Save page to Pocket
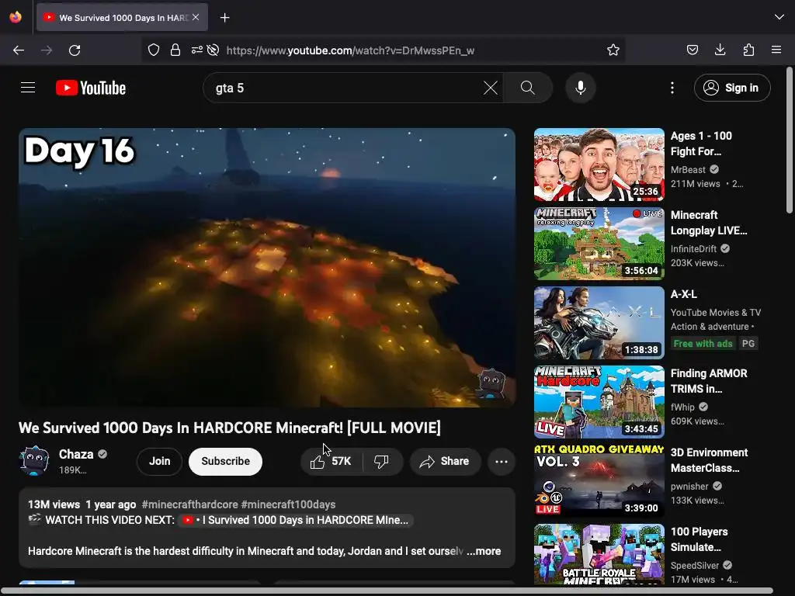This screenshot has height=596, width=795. pyautogui.click(x=692, y=50)
